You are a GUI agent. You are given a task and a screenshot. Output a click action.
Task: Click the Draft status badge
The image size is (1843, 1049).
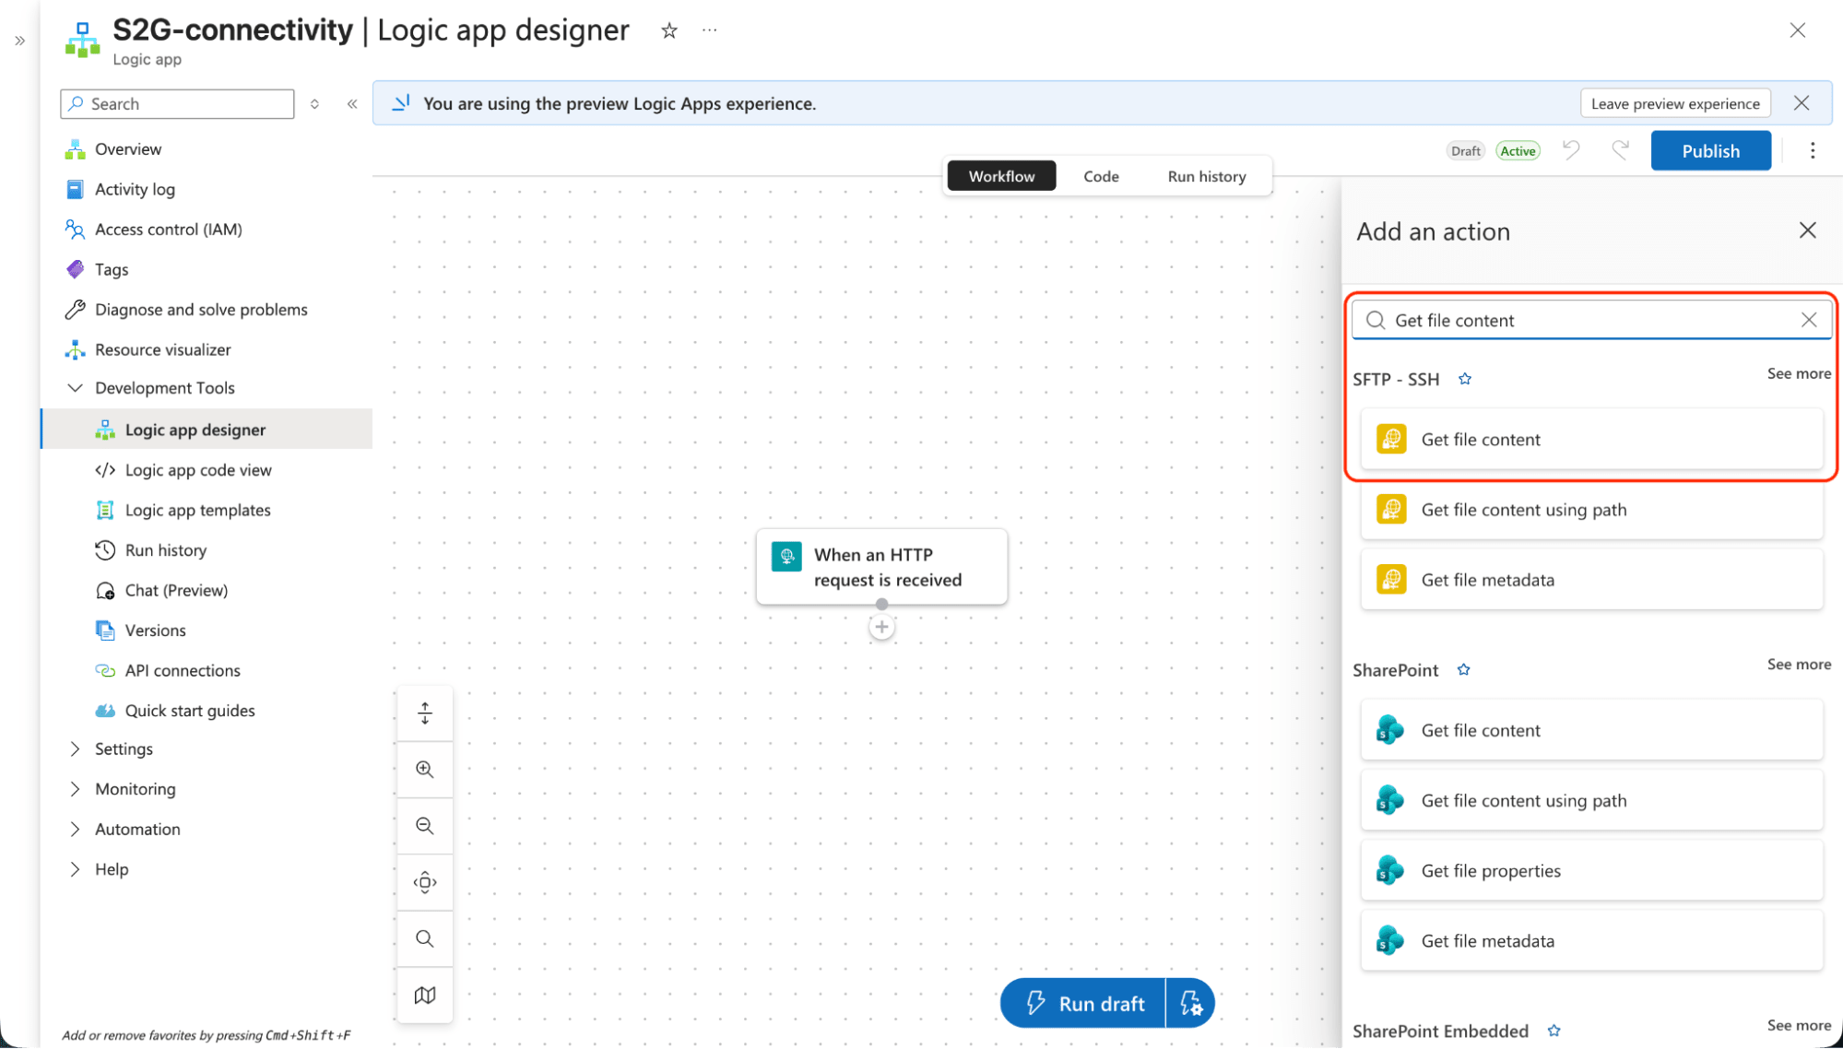pos(1465,151)
